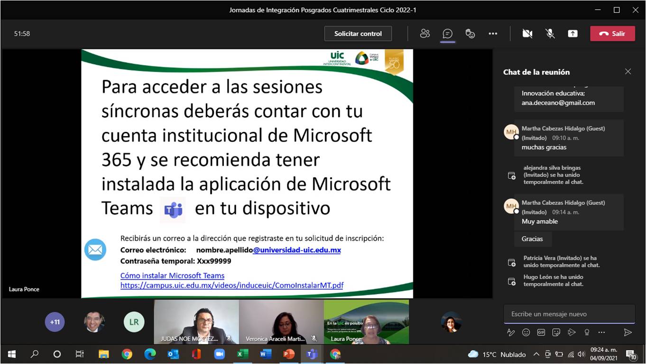Unmute the microphone
646x364 pixels.
click(550, 34)
